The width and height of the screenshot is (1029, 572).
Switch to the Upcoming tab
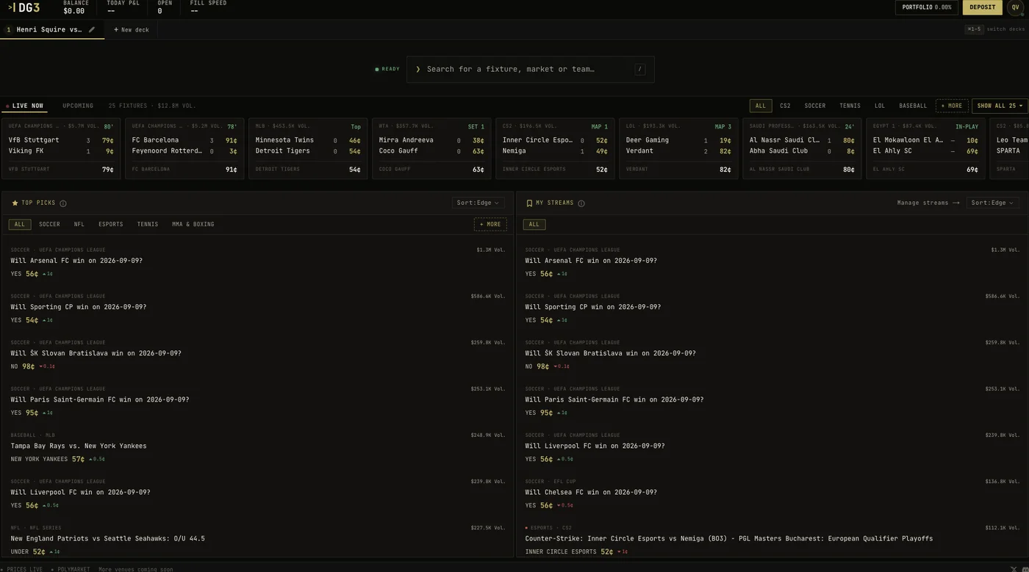pos(78,106)
